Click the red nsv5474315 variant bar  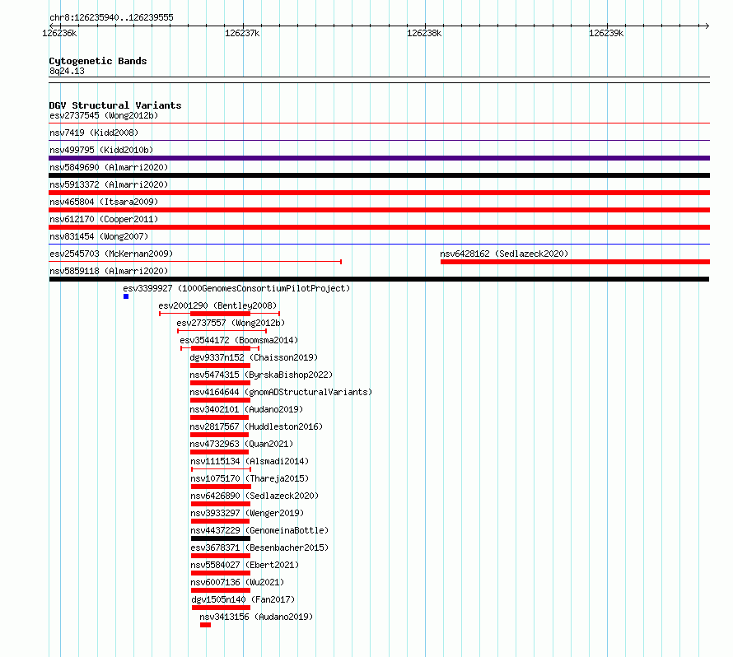pyautogui.click(x=220, y=383)
